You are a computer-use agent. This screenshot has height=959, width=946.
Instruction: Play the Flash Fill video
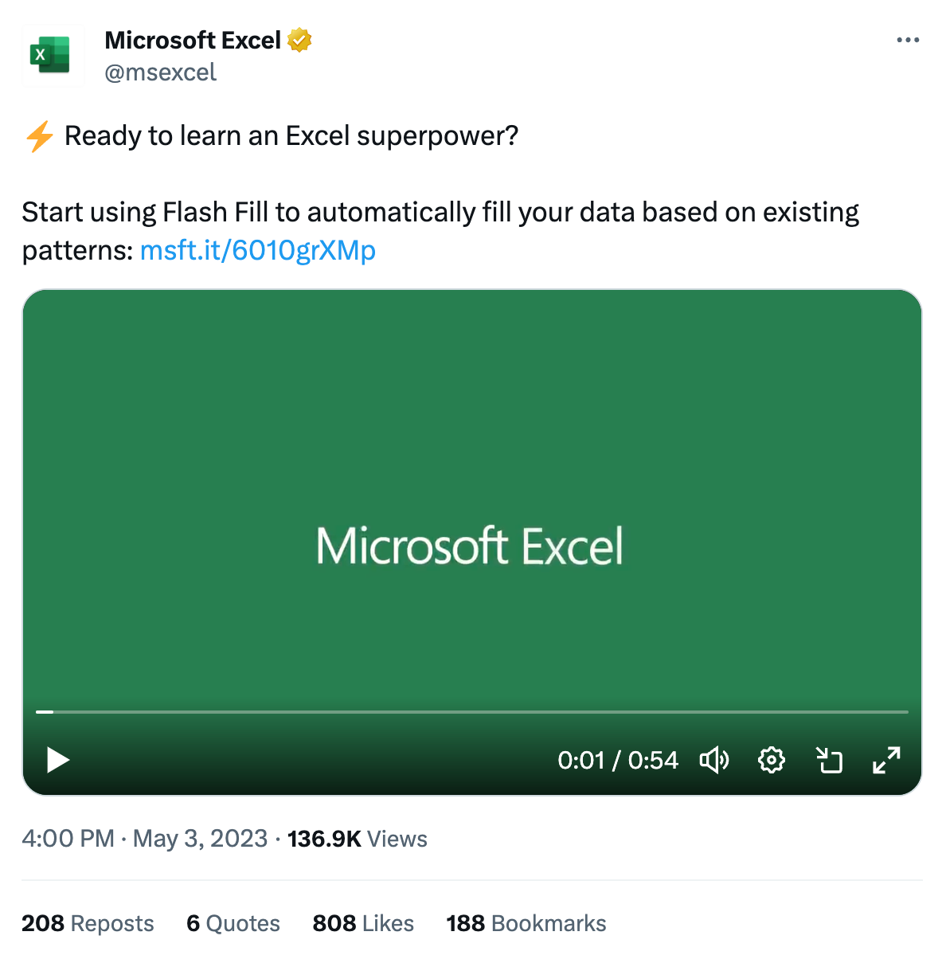pyautogui.click(x=58, y=760)
